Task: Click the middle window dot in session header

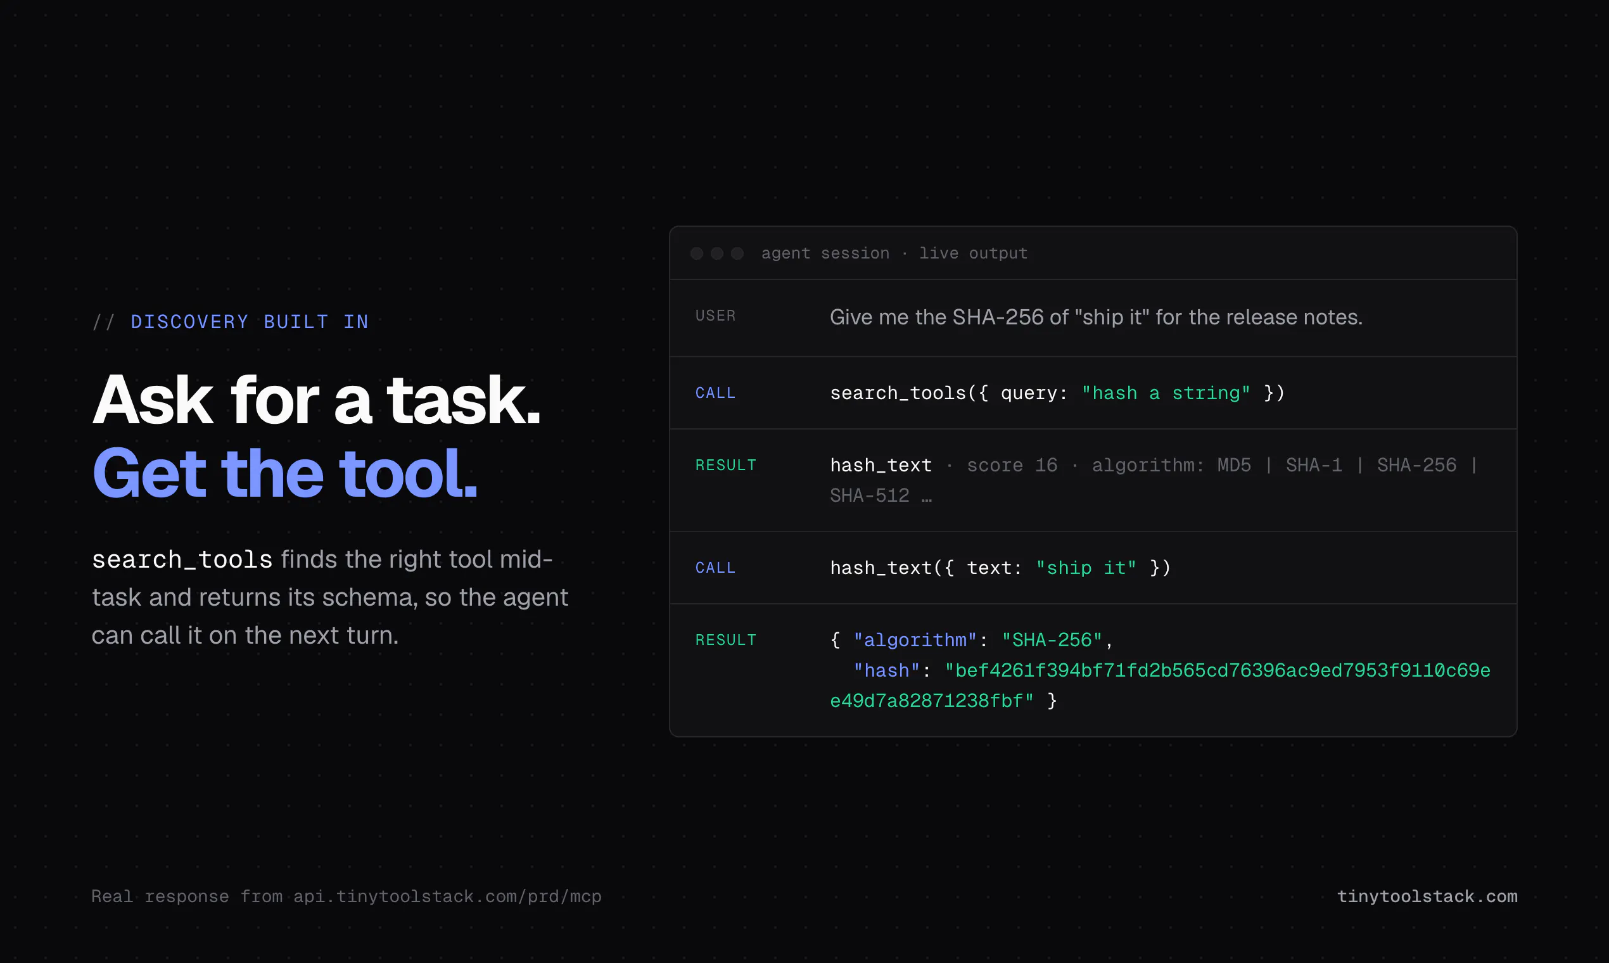Action: point(717,253)
